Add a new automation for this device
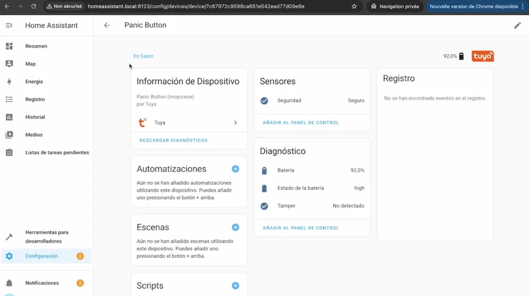Viewport: 529px width, 296px height. pos(236,169)
